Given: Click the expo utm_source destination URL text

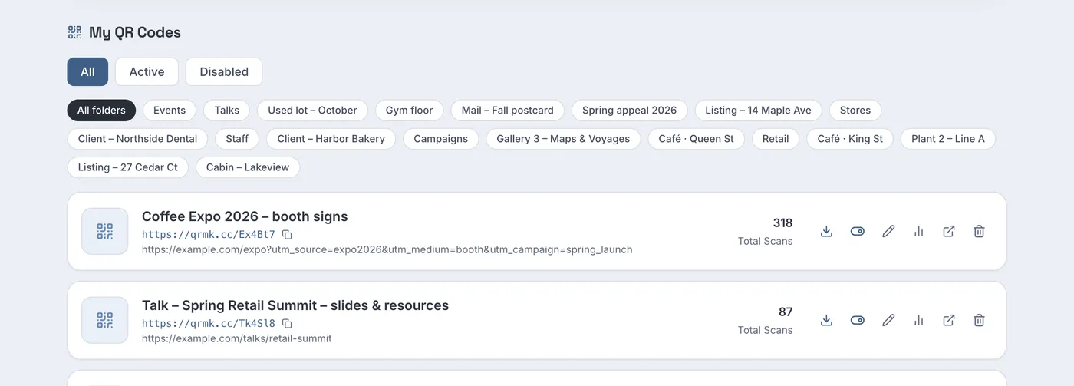Looking at the screenshot, I should coord(387,249).
